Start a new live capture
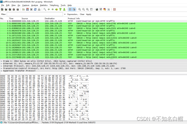Screen dimensions: 187x124 click(x=10, y=9)
